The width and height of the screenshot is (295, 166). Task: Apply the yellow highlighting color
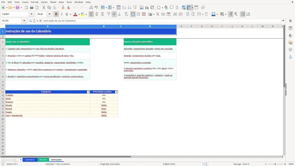[82, 14]
